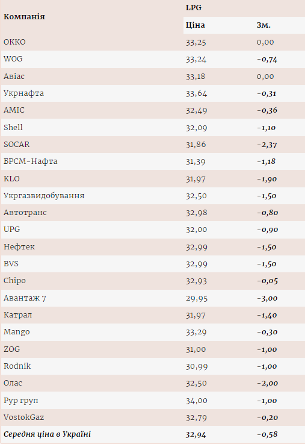Select the Mango company row
The width and height of the screenshot is (305, 444).
click(153, 332)
